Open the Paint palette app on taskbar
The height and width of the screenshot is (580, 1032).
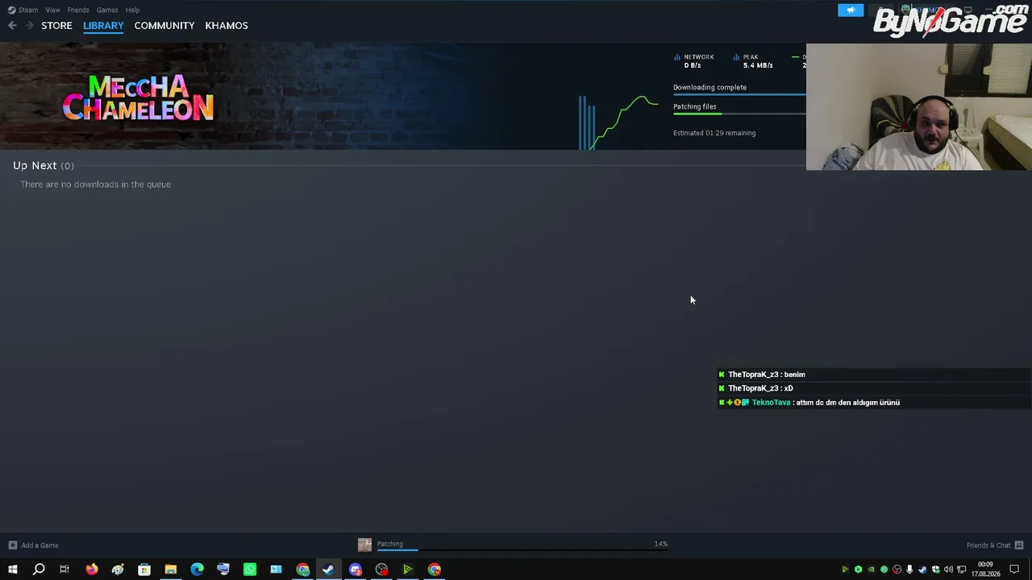pyautogui.click(x=118, y=570)
